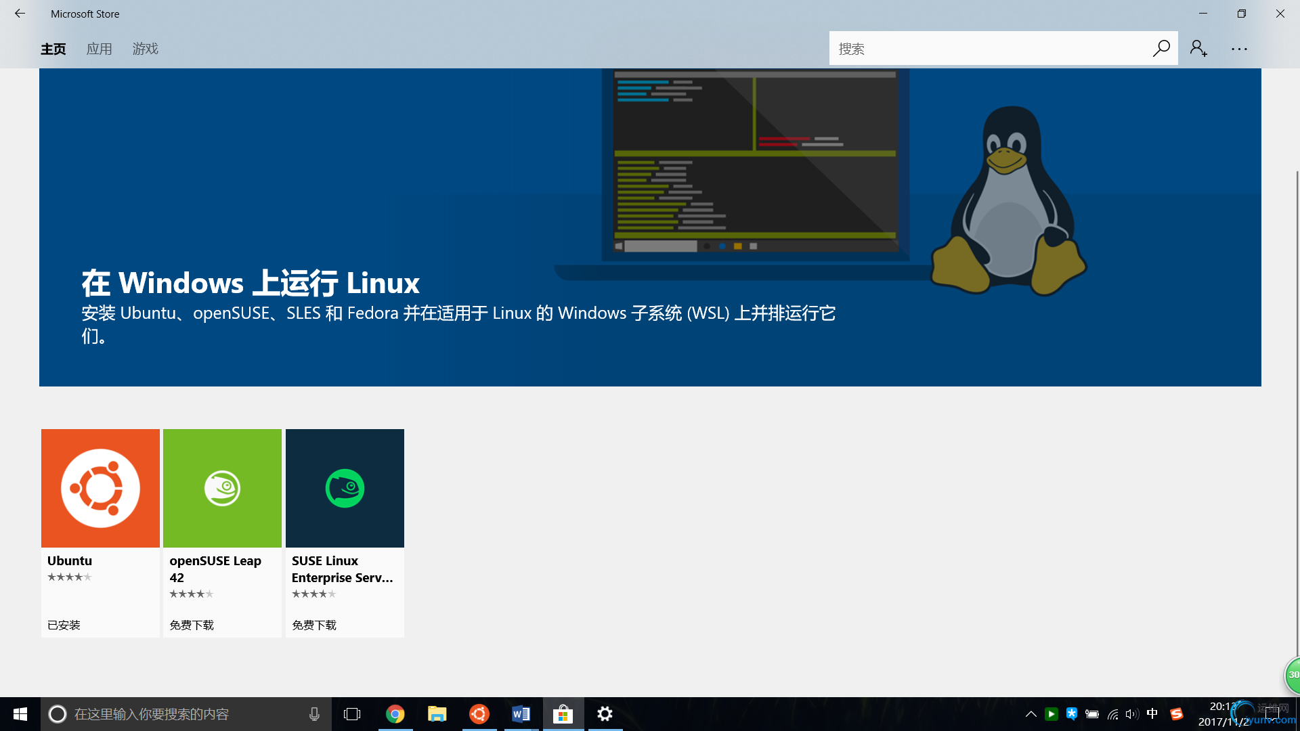Click the green play tray icon
The height and width of the screenshot is (731, 1300).
coord(1052,714)
